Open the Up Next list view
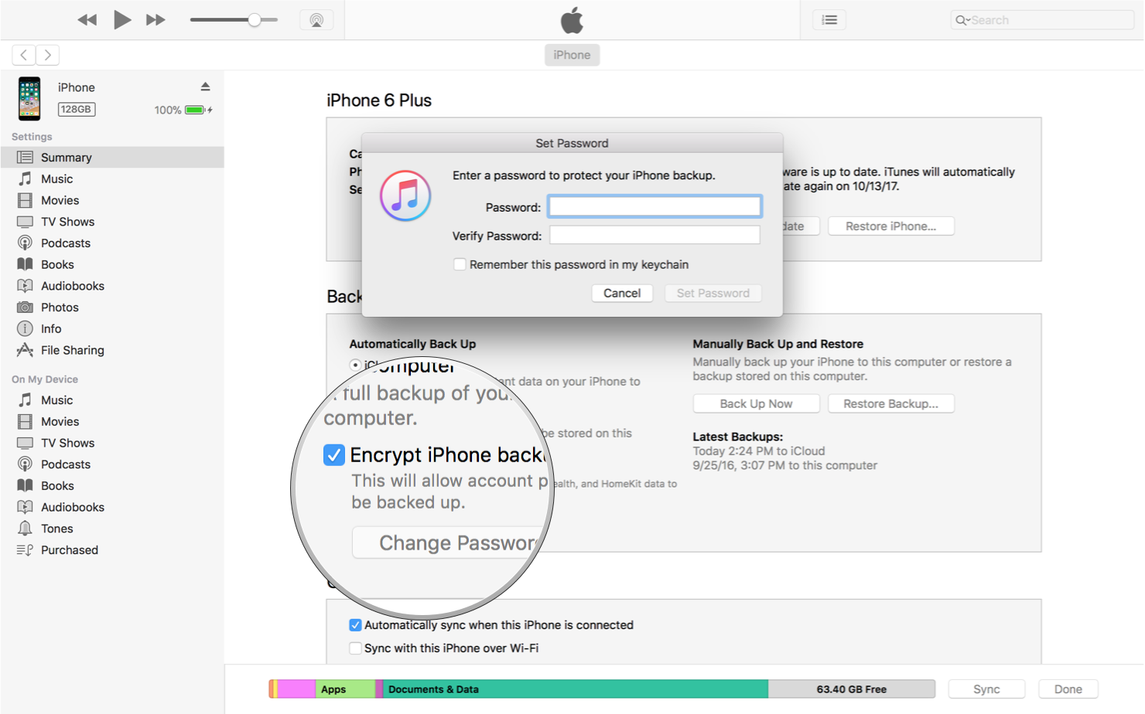This screenshot has height=714, width=1145. tap(829, 20)
